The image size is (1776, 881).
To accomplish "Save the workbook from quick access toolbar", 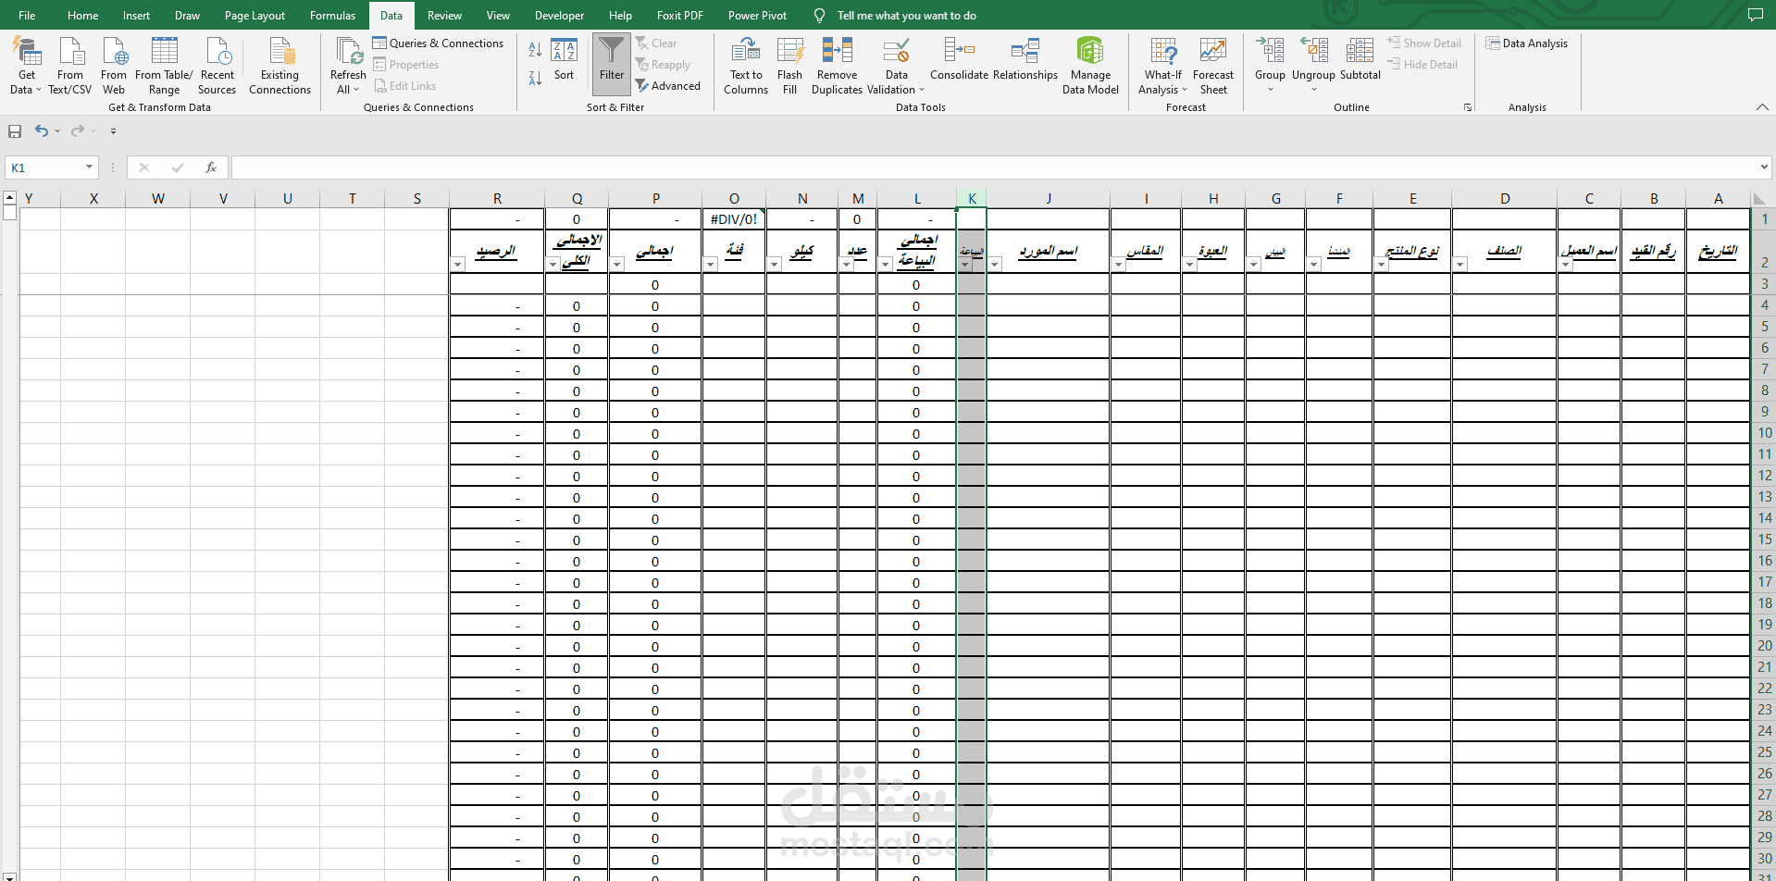I will click(15, 131).
